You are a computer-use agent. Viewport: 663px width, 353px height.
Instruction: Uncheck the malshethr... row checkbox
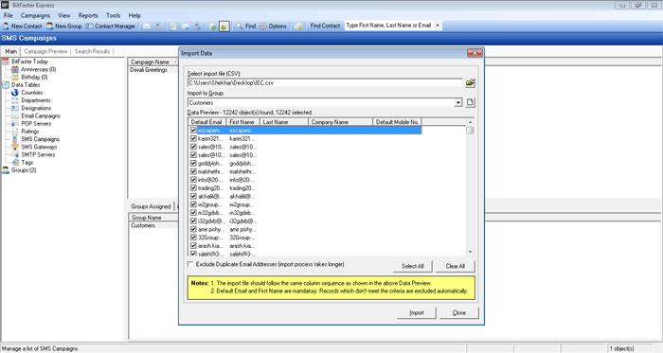(193, 171)
